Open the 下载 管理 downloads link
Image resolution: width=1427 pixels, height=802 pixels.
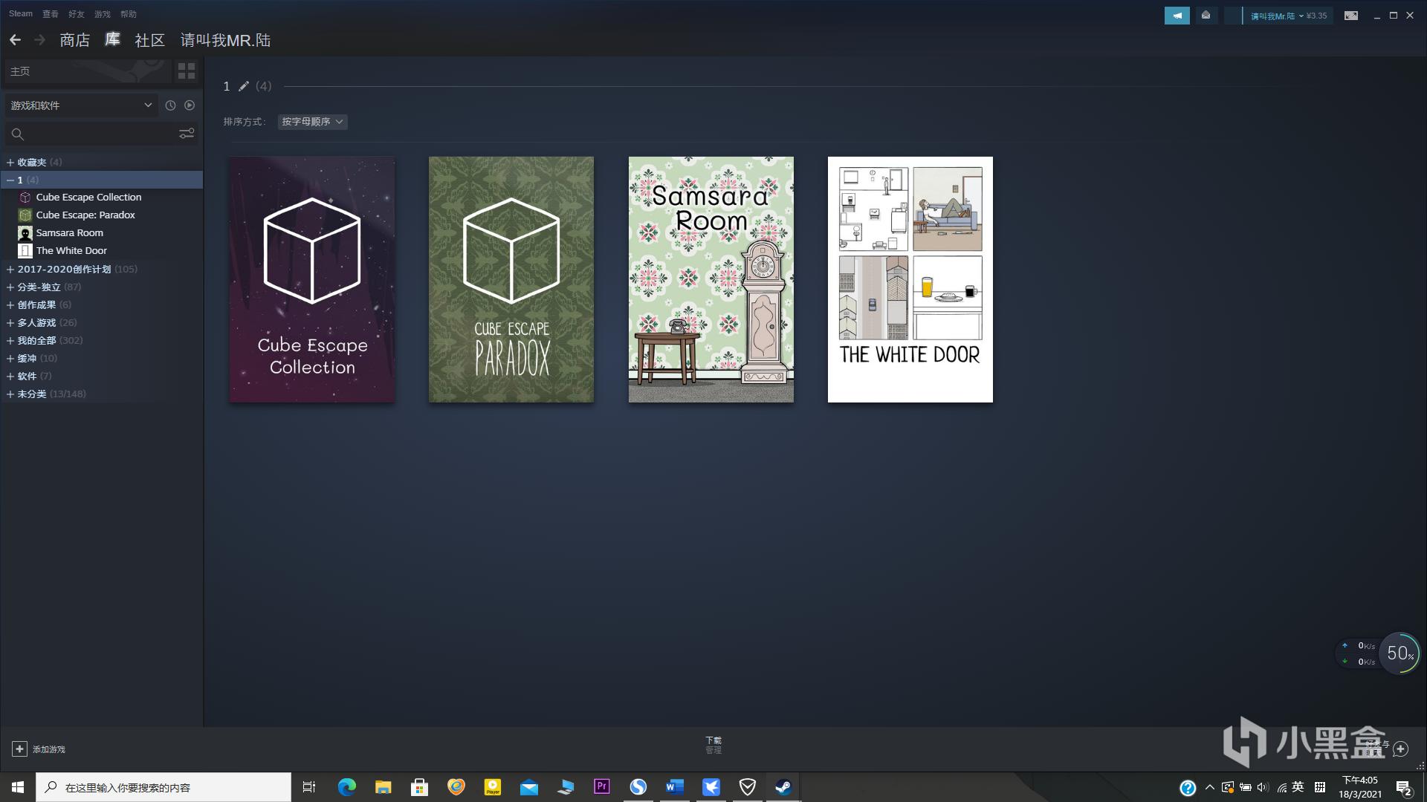[x=713, y=745]
